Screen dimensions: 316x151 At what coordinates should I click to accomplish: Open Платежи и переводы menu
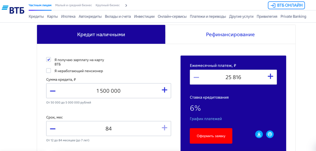point(208,16)
